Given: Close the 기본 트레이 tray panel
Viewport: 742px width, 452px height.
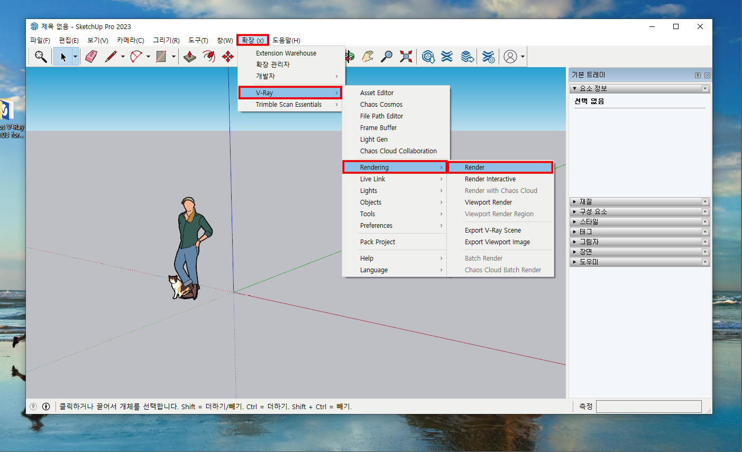Looking at the screenshot, I should coord(707,75).
